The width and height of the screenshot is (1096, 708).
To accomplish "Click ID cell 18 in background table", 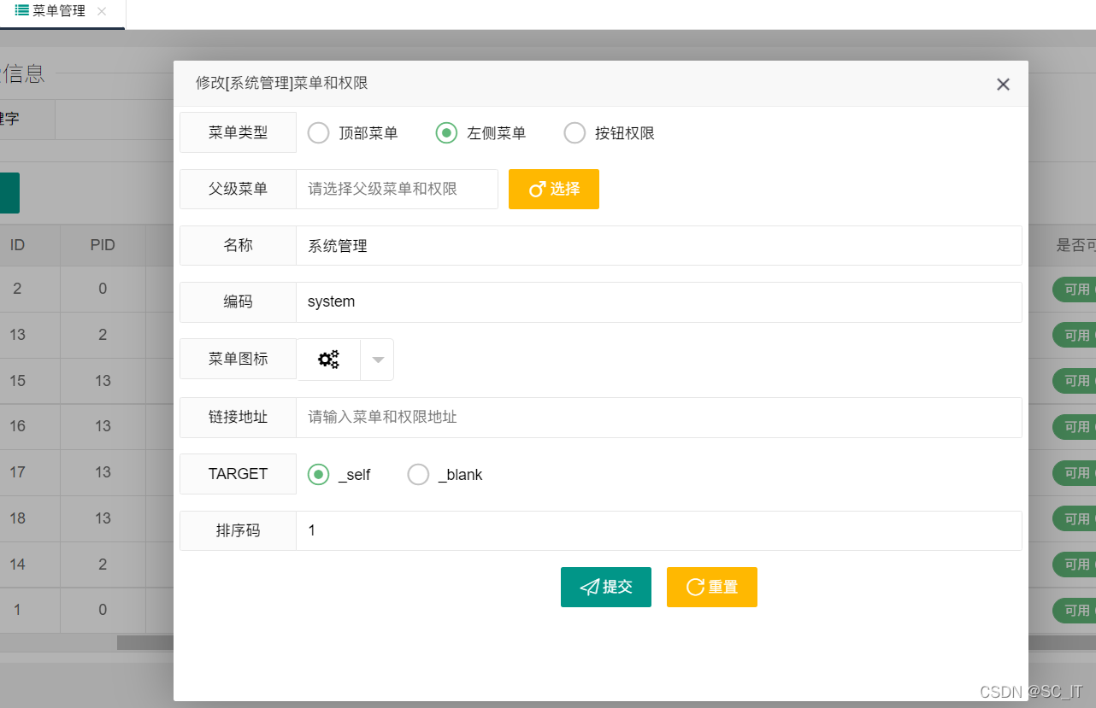I will pyautogui.click(x=17, y=518).
